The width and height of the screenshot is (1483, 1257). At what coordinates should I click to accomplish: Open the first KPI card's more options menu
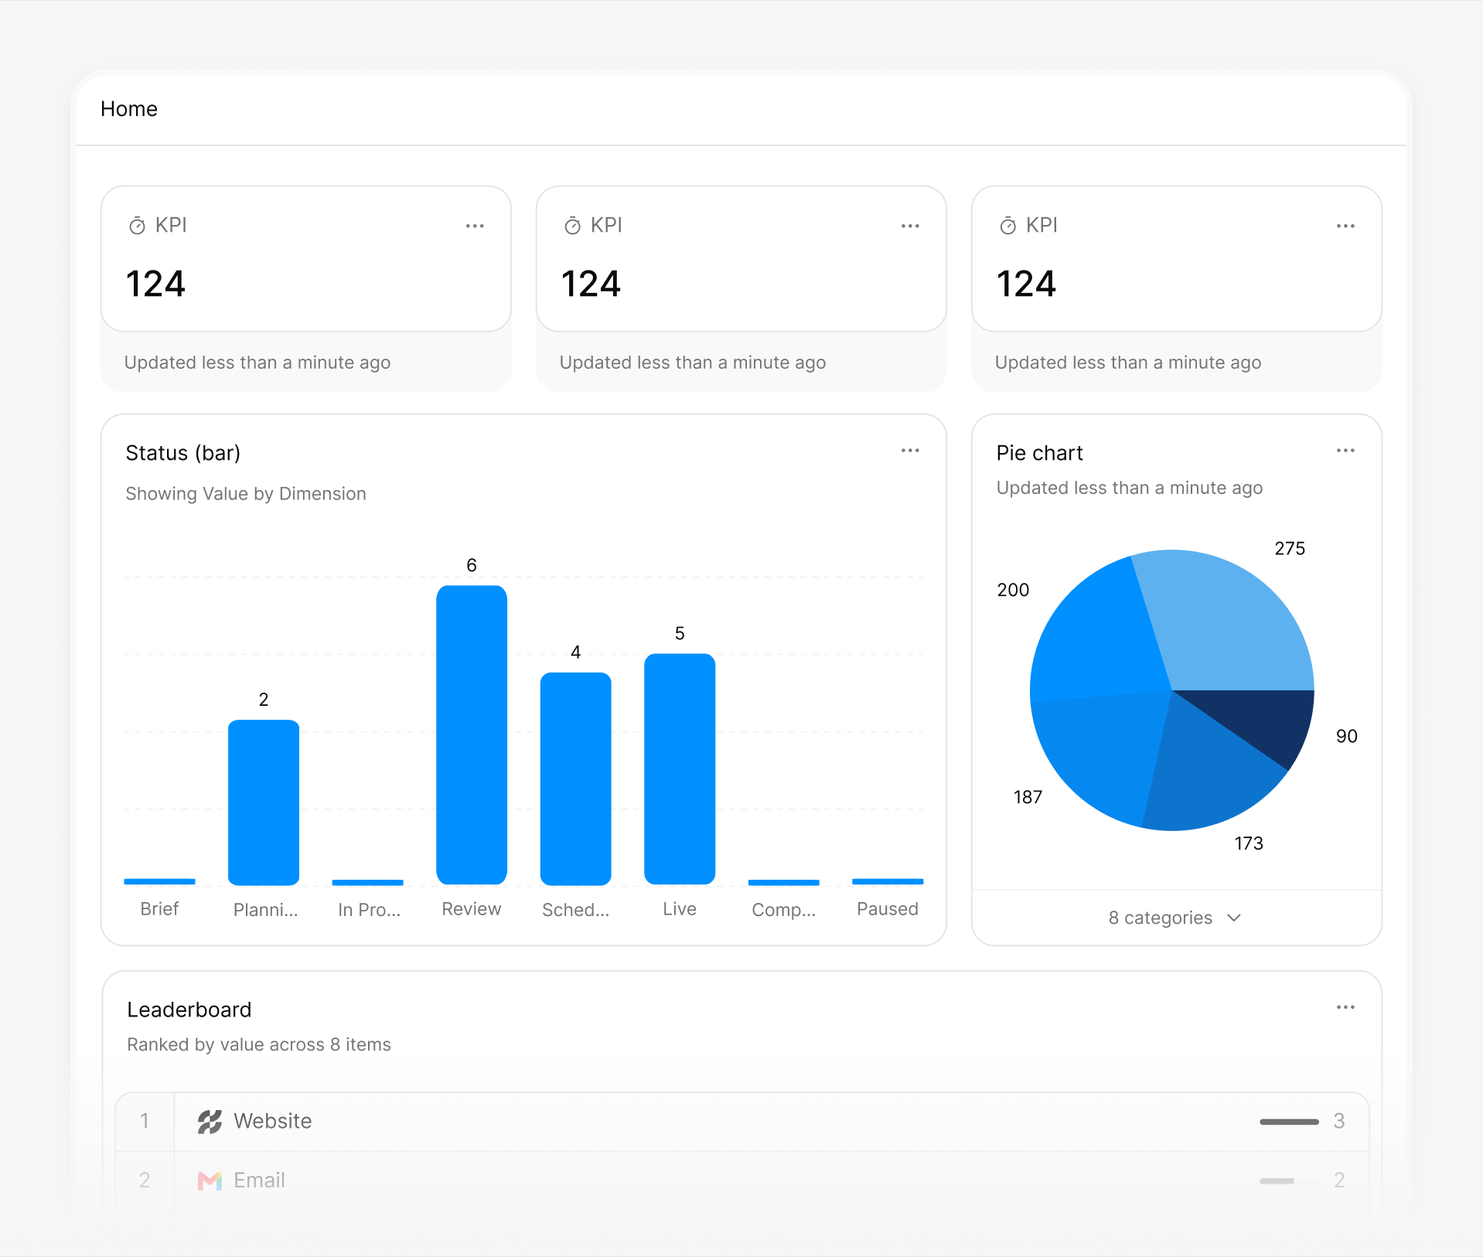click(475, 226)
